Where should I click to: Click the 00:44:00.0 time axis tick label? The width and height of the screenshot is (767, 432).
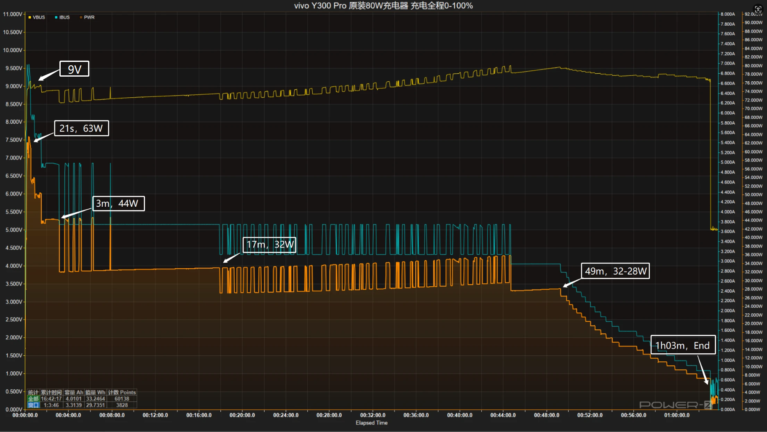(503, 415)
